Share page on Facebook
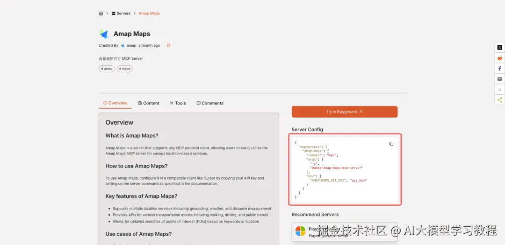This screenshot has width=505, height=245. point(499,69)
